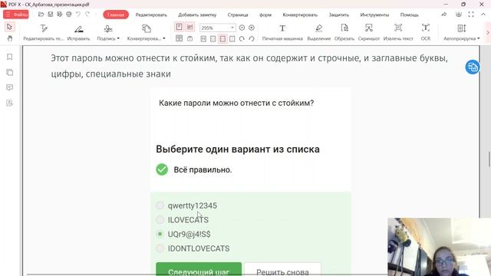Click the blue floating translate button
Image resolution: width=491 pixels, height=276 pixels.
coord(473,67)
